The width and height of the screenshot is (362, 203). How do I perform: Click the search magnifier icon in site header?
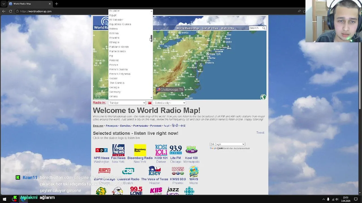(x=264, y=28)
